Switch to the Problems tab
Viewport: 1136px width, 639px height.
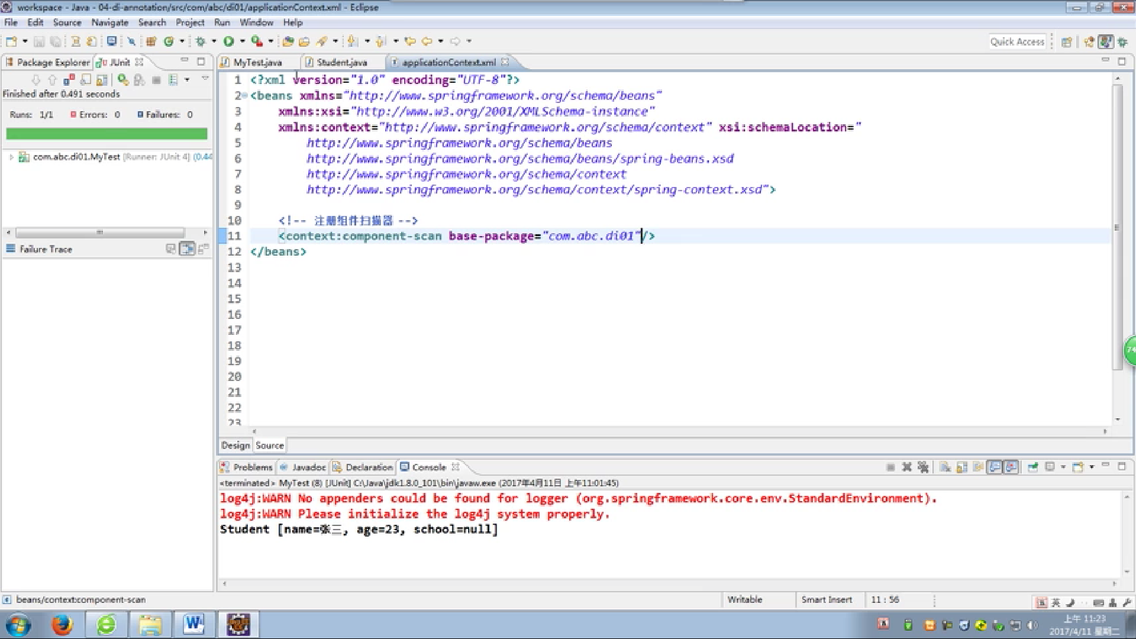247,467
